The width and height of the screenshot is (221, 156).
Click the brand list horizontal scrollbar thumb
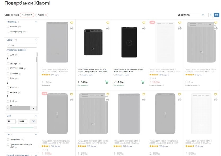coord(20,108)
